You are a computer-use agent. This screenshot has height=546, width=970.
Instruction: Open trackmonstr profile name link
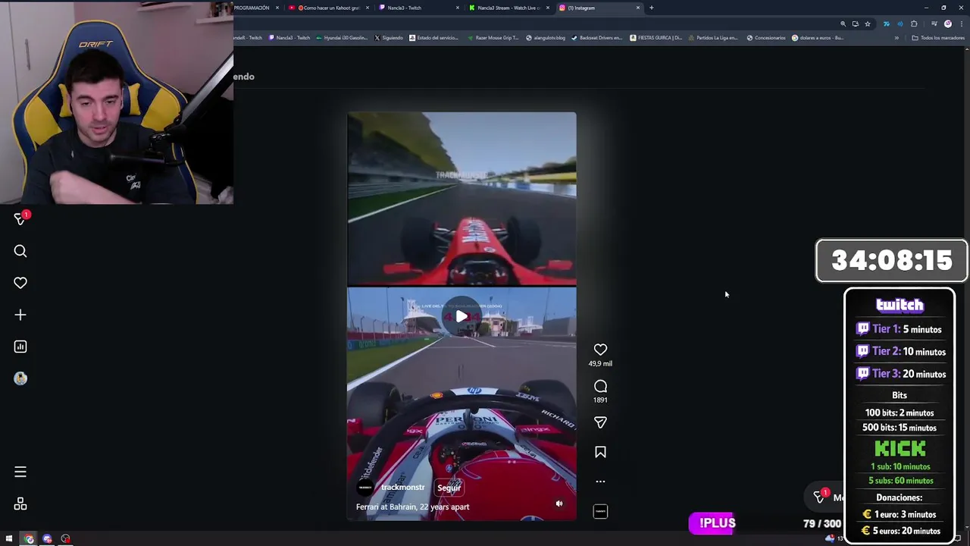tap(403, 488)
